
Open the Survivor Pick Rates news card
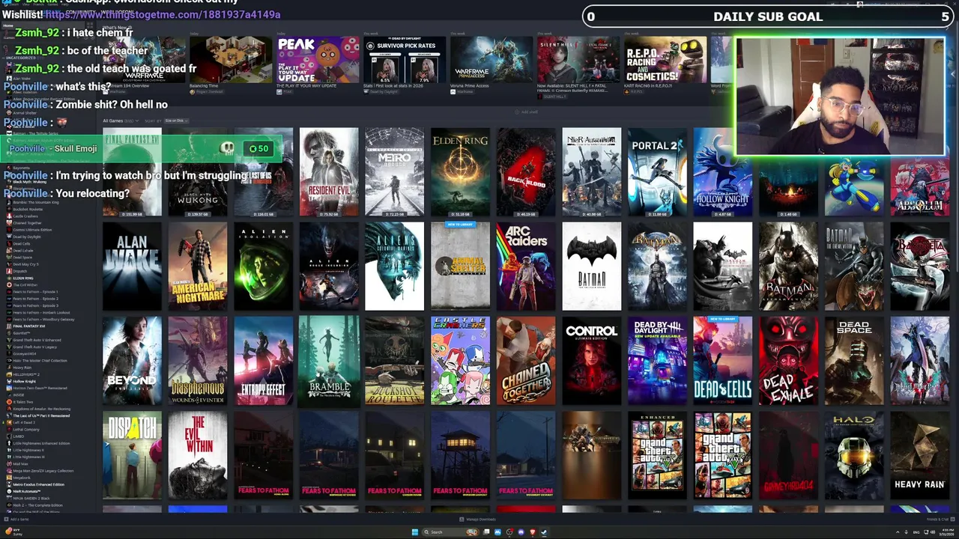click(405, 59)
